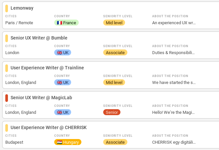The image size is (219, 150).
Task: Click the Hungary country tag
Action: click(x=68, y=142)
